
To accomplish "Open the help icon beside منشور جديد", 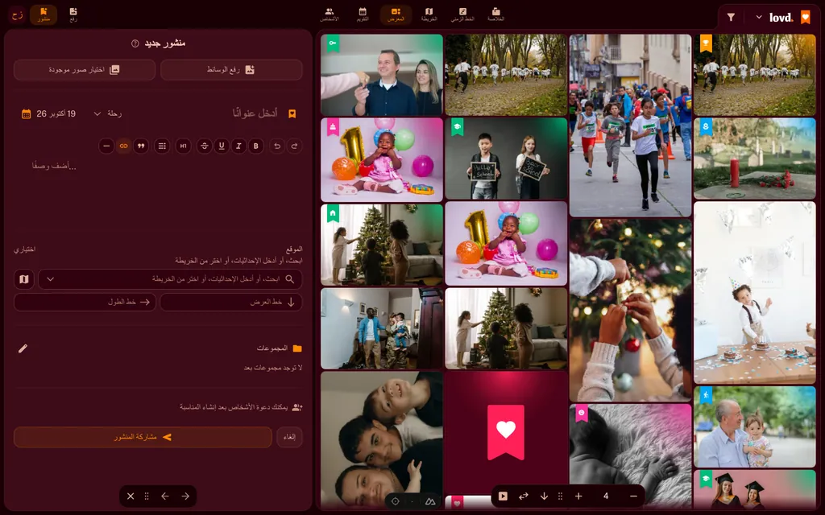I will point(135,43).
